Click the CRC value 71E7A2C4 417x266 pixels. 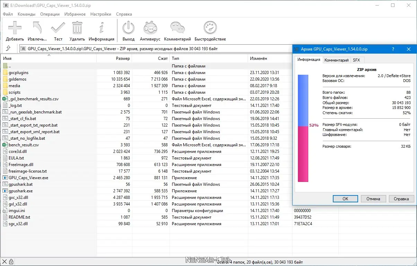click(x=303, y=224)
